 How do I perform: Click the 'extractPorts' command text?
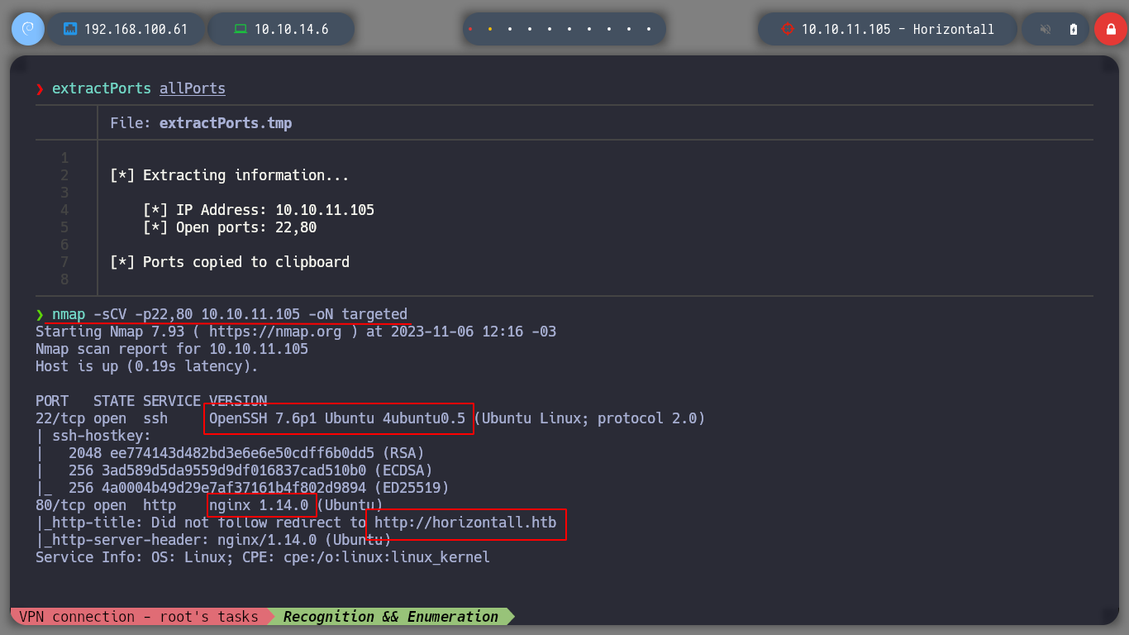coord(102,88)
